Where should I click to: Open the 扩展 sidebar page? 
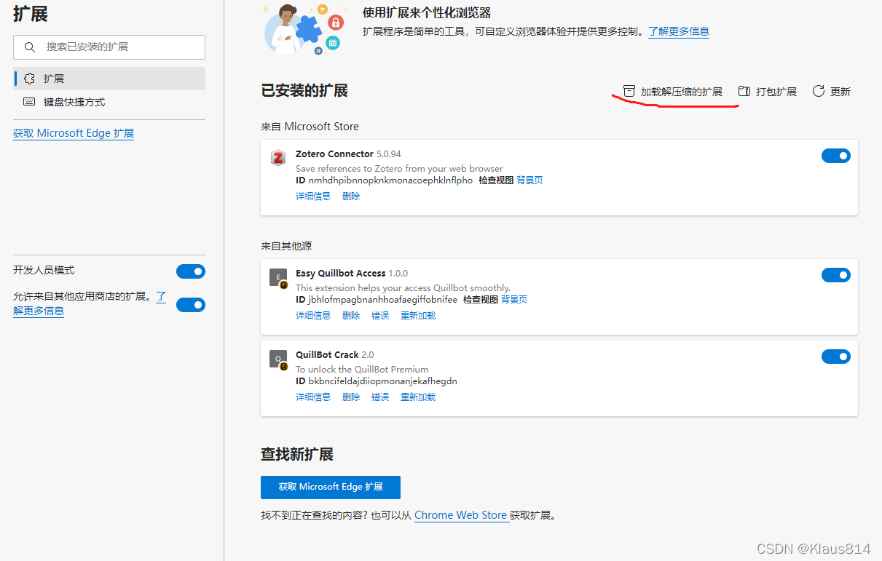point(109,79)
